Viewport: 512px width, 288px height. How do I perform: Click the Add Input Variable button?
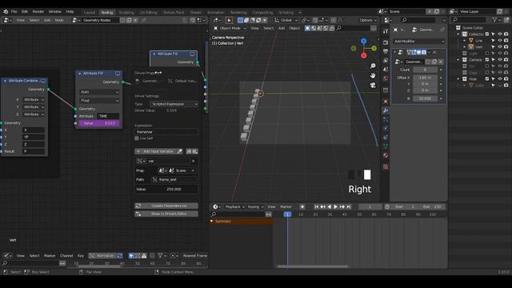click(x=155, y=151)
